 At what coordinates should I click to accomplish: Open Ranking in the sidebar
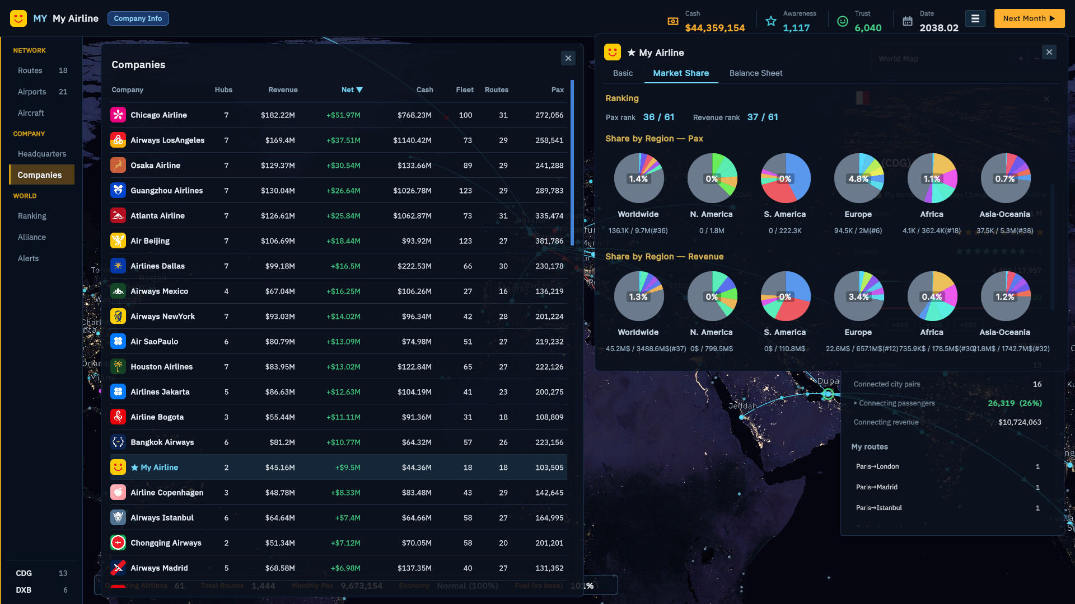coord(32,216)
